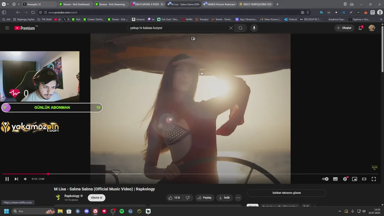Skip to the next video
The width and height of the screenshot is (384, 216).
(x=16, y=179)
